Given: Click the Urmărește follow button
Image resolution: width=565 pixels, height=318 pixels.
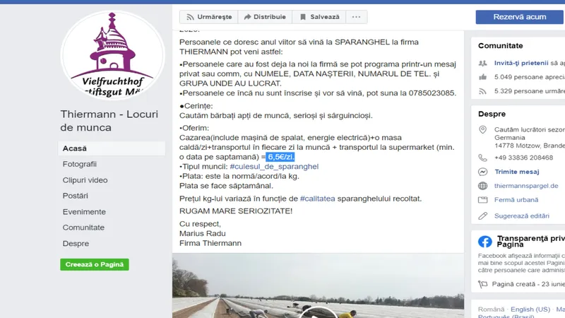Looking at the screenshot, I should (209, 17).
